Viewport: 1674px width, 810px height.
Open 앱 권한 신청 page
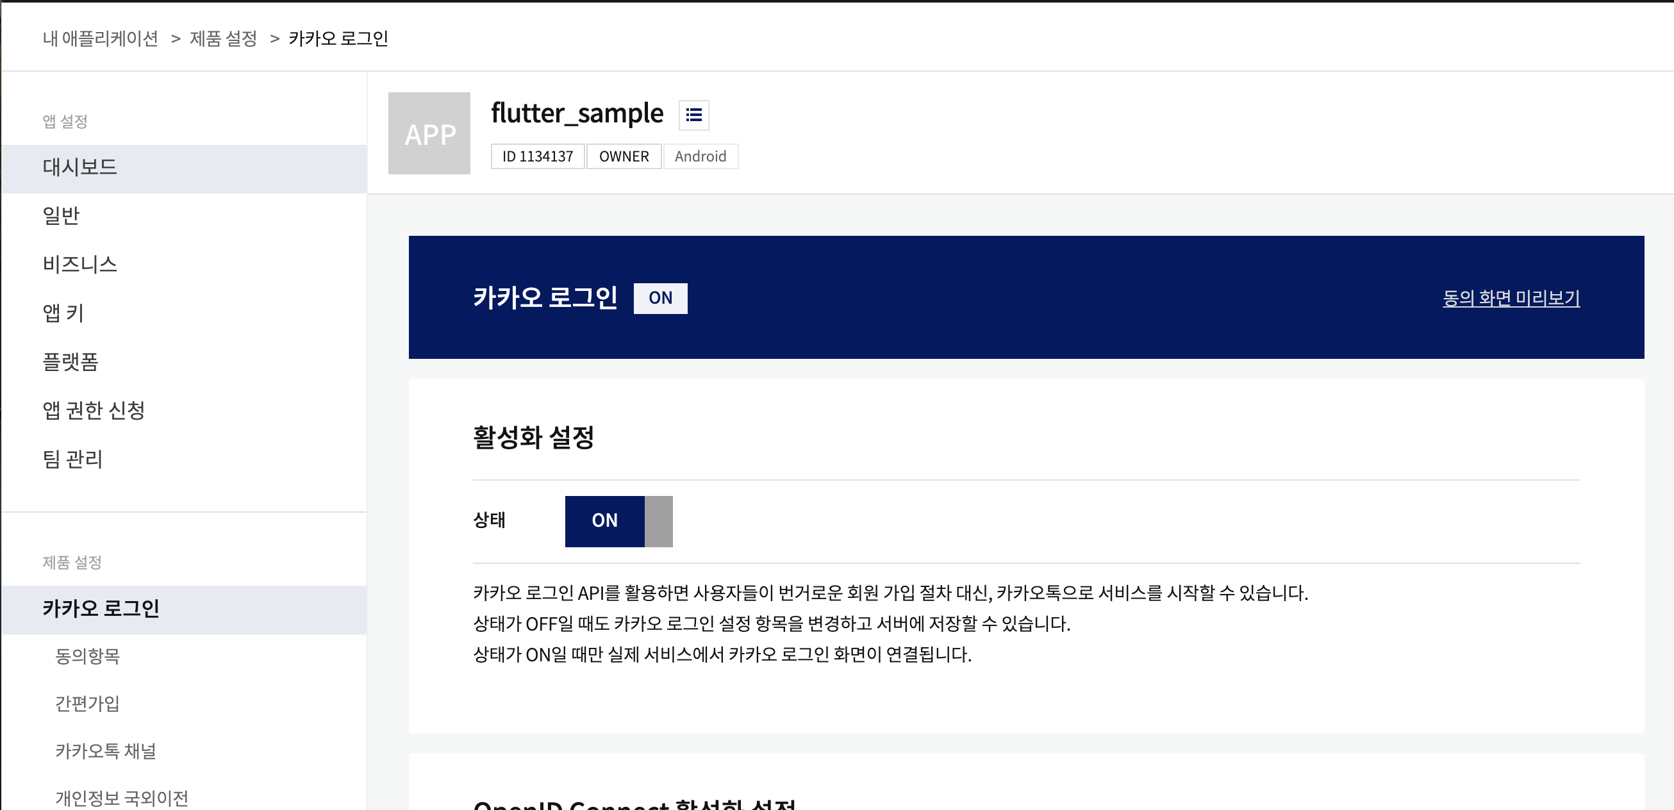[x=94, y=411]
